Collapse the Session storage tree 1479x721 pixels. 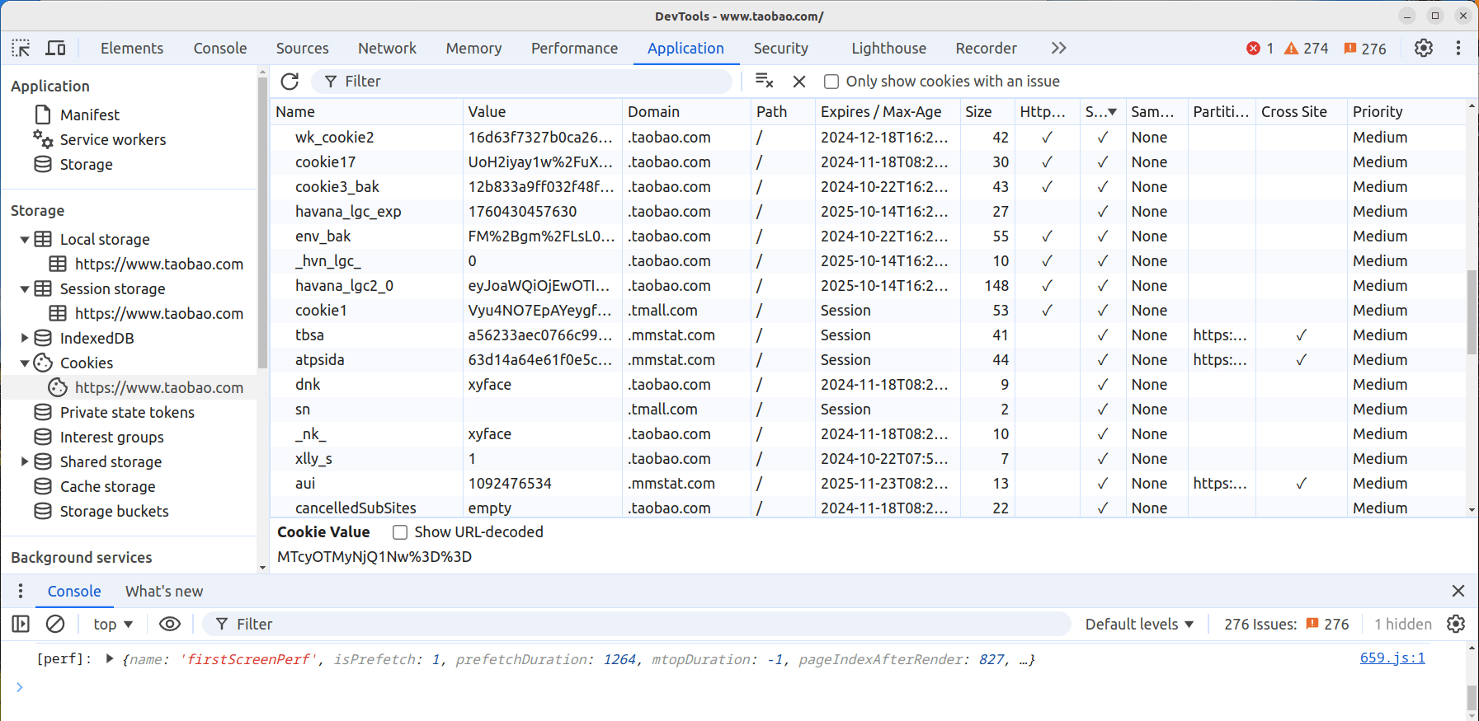(x=25, y=289)
